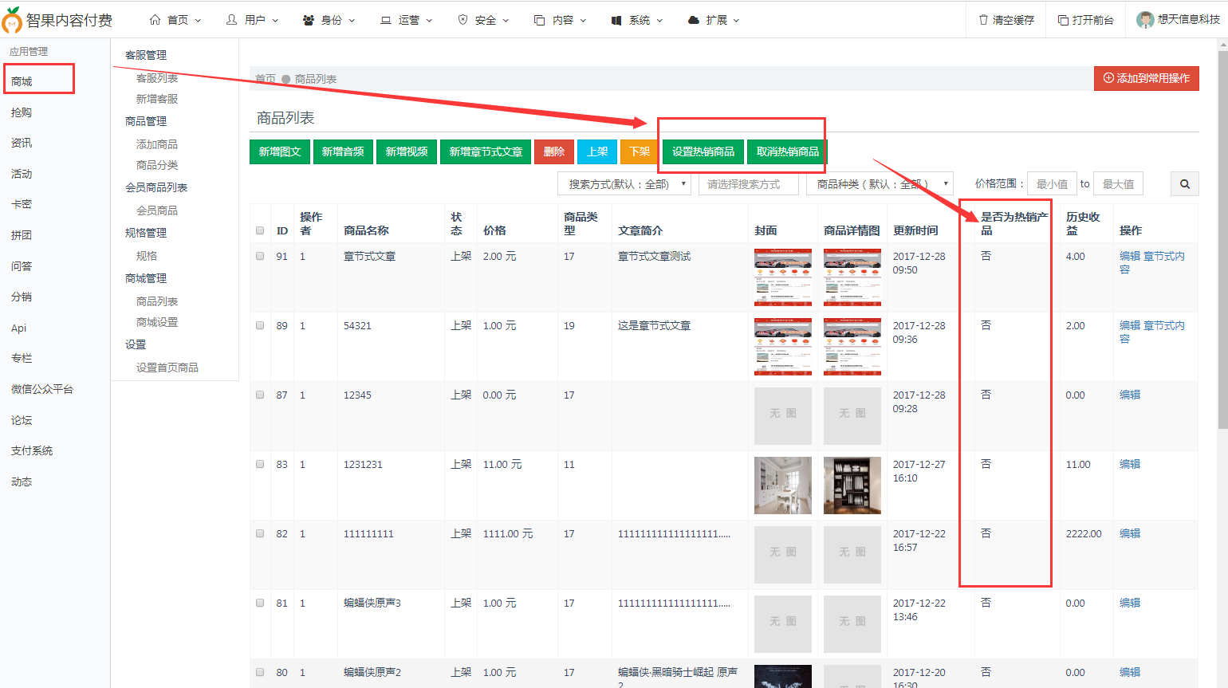Click the trash icon beside 清空缓存
The image size is (1228, 688).
[983, 20]
